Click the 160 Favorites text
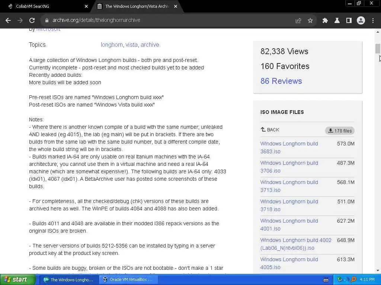The width and height of the screenshot is (381, 285). pos(285,66)
